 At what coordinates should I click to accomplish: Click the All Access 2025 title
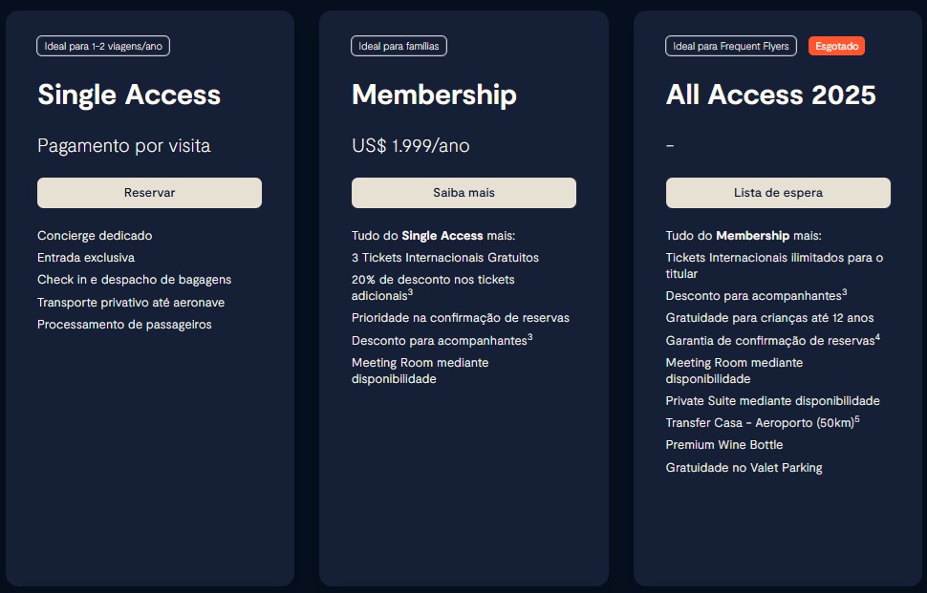pos(771,95)
